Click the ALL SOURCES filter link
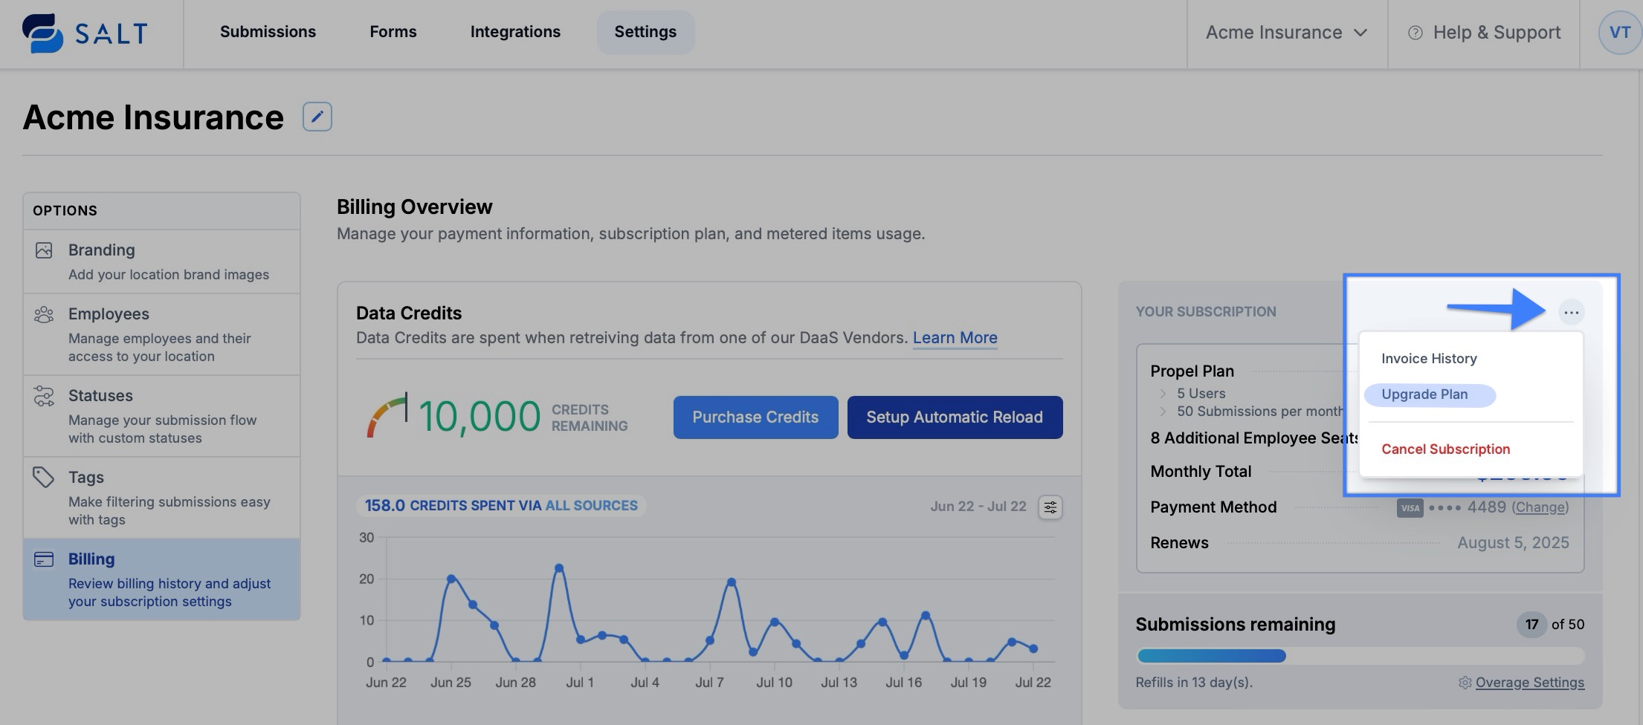Image resolution: width=1643 pixels, height=725 pixels. tap(591, 506)
